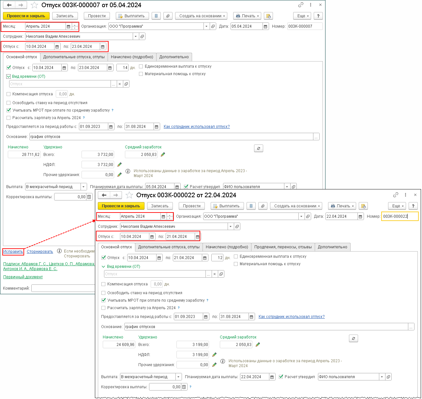Open the Начислено (подробно) tab in back window
Image resolution: width=422 pixels, height=399 pixels.
point(132,57)
